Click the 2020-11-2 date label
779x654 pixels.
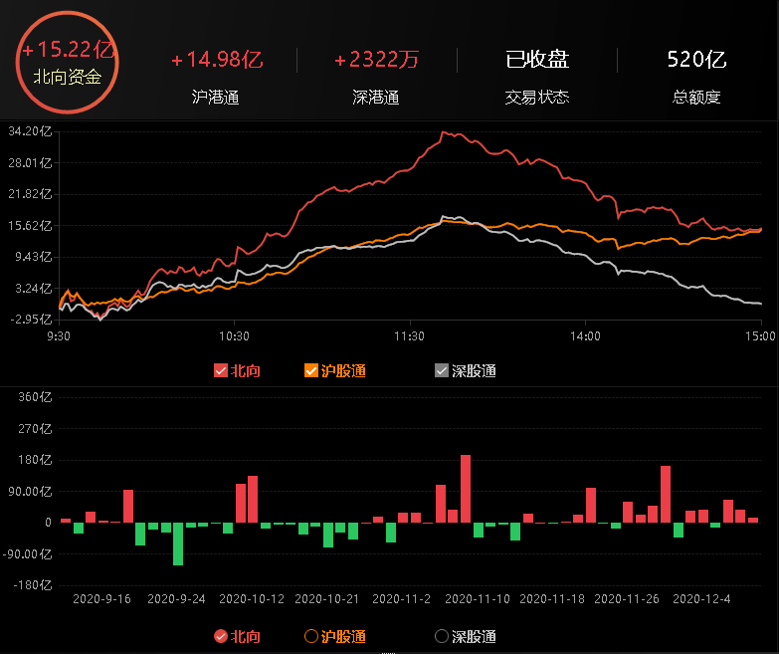[401, 599]
